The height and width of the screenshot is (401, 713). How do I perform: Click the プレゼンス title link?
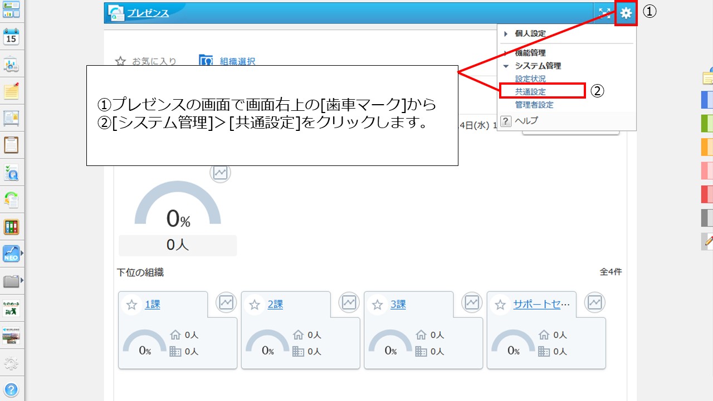[148, 13]
